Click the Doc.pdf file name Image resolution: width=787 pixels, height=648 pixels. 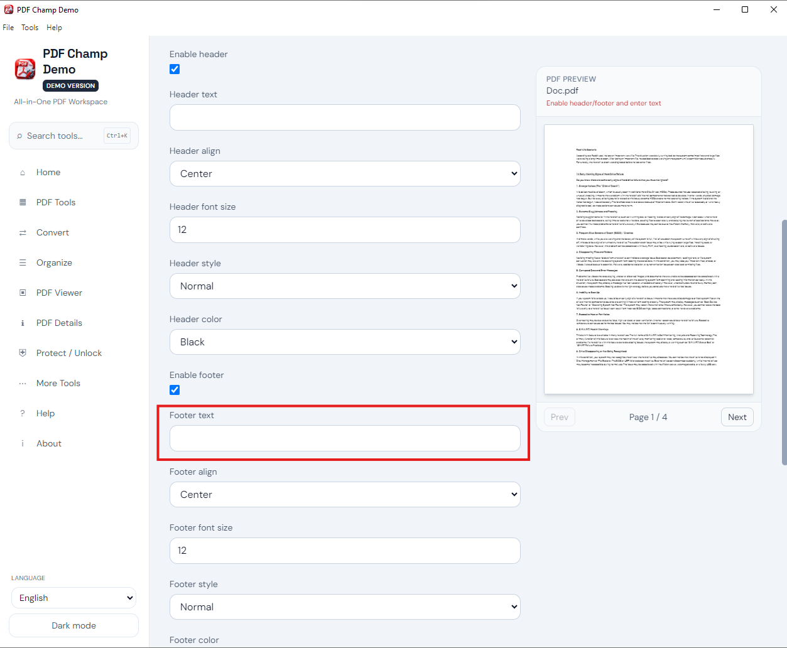(x=562, y=90)
